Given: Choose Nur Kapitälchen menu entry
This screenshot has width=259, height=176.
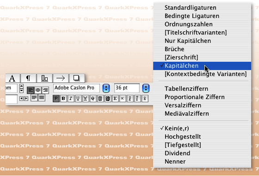Looking at the screenshot, I should click(202, 41).
